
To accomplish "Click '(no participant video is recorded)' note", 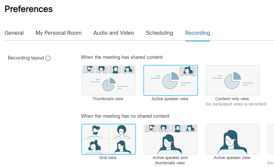I will click(x=236, y=104).
